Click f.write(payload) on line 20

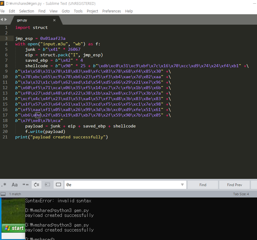point(45,132)
